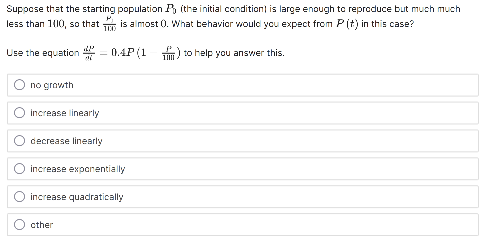Select the 'other' radio button
Viewport: 479px width, 237px height.
pos(20,225)
